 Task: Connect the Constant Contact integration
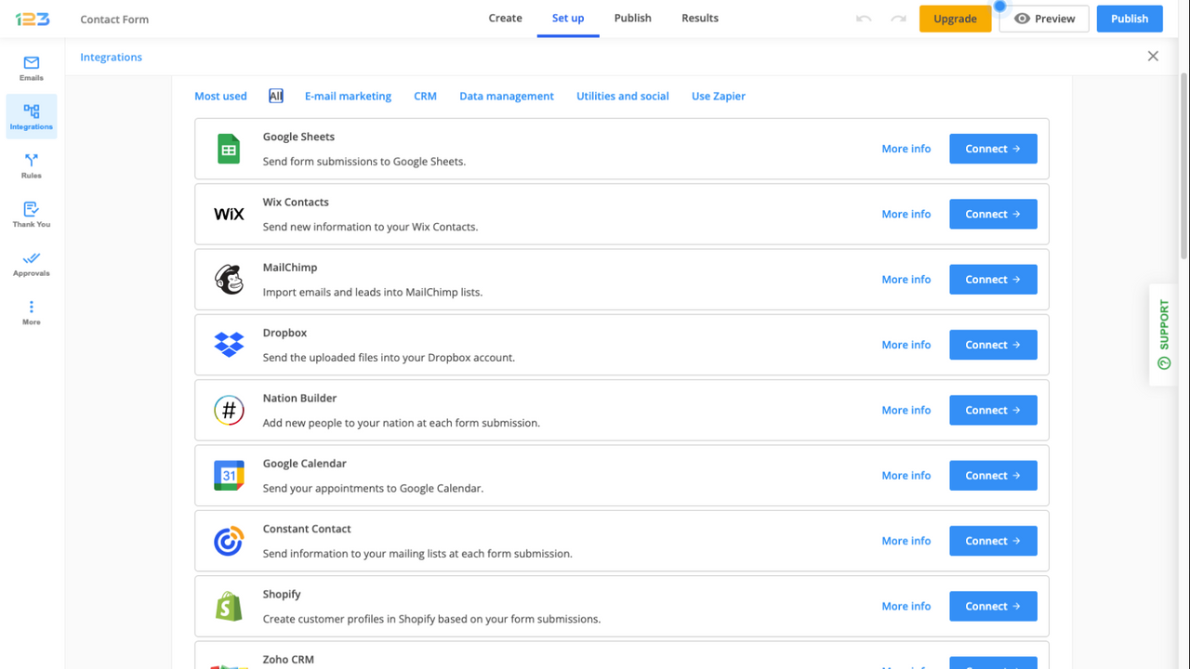point(993,541)
